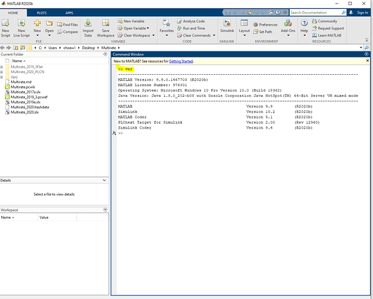Click the Users path segment
Image resolution: width=373 pixels, height=299 pixels.
(53, 48)
